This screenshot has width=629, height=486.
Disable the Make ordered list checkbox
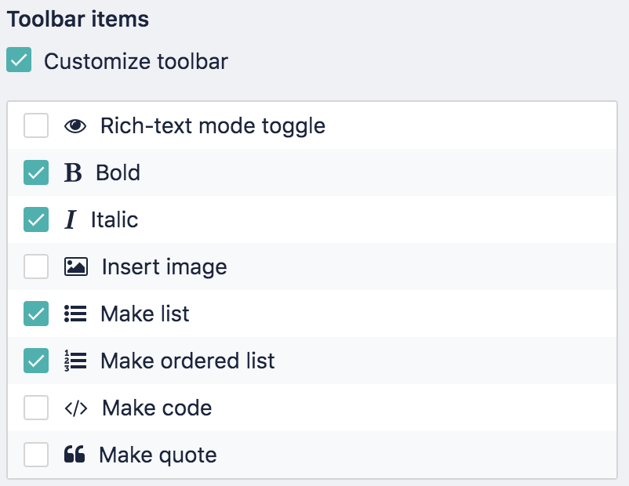tap(35, 361)
